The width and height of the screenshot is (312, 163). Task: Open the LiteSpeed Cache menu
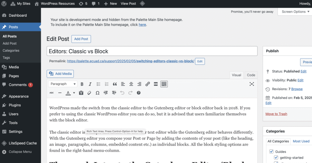[x=20, y=143]
